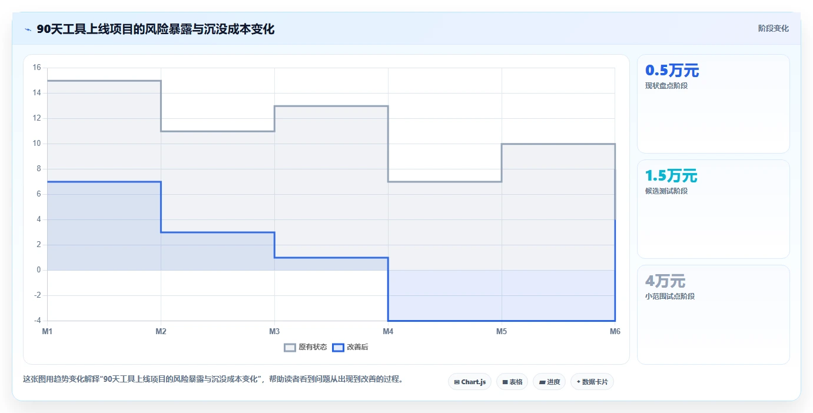
Task: Click the chart title 90天工具上线项目的风险暴露与沉没成本变化
Action: 155,29
